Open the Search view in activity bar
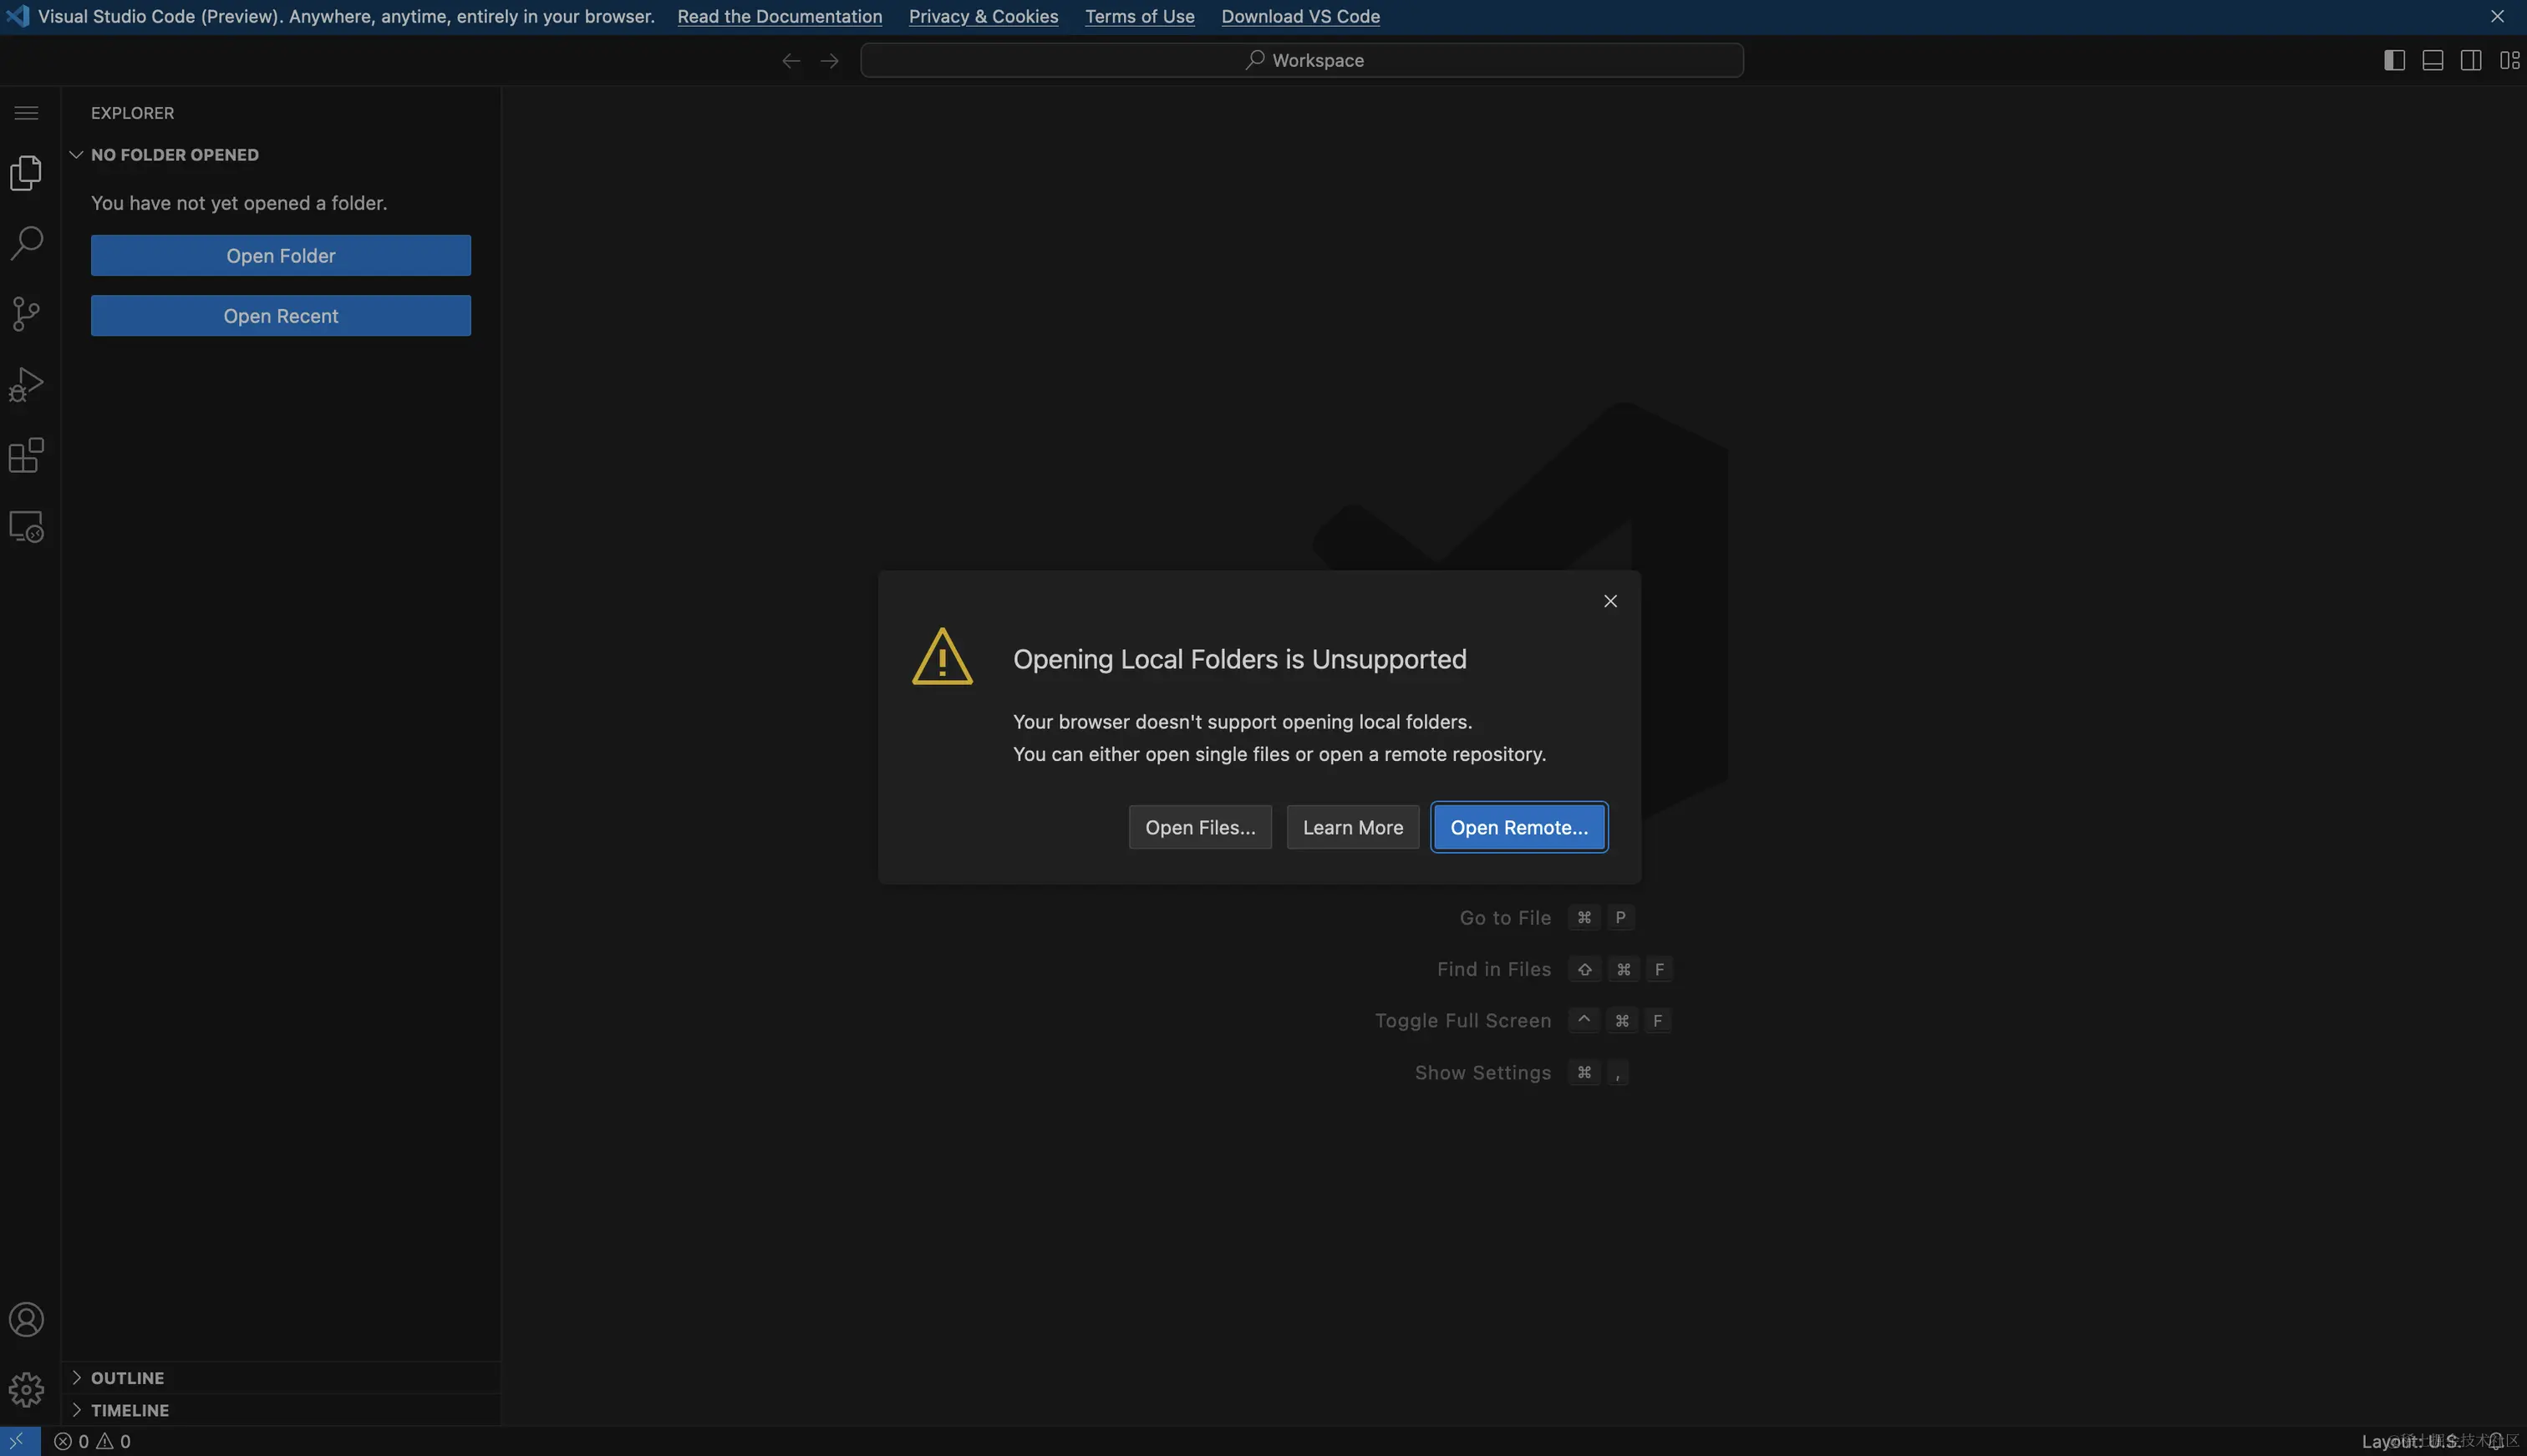This screenshot has height=1456, width=2527. 27,243
